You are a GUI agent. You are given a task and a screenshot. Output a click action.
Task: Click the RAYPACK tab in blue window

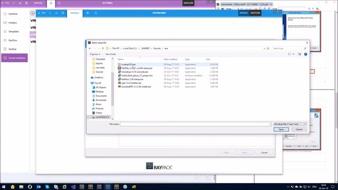[x=75, y=13]
